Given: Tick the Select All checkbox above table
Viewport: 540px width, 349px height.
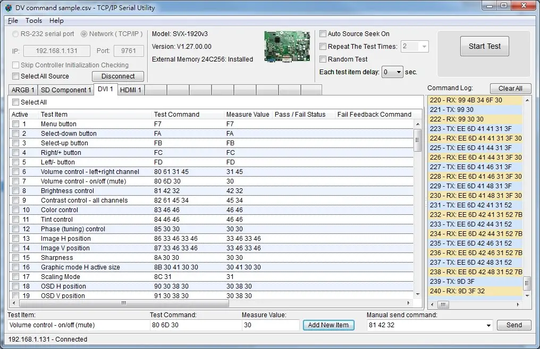Looking at the screenshot, I should coord(15,102).
